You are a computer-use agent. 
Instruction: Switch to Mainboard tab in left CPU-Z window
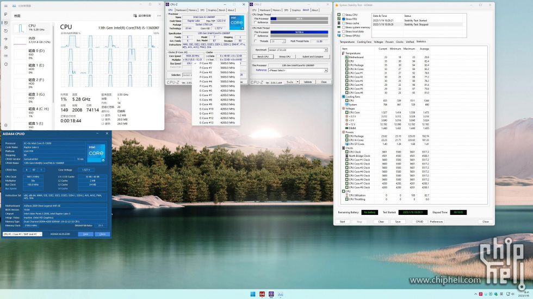point(181,10)
